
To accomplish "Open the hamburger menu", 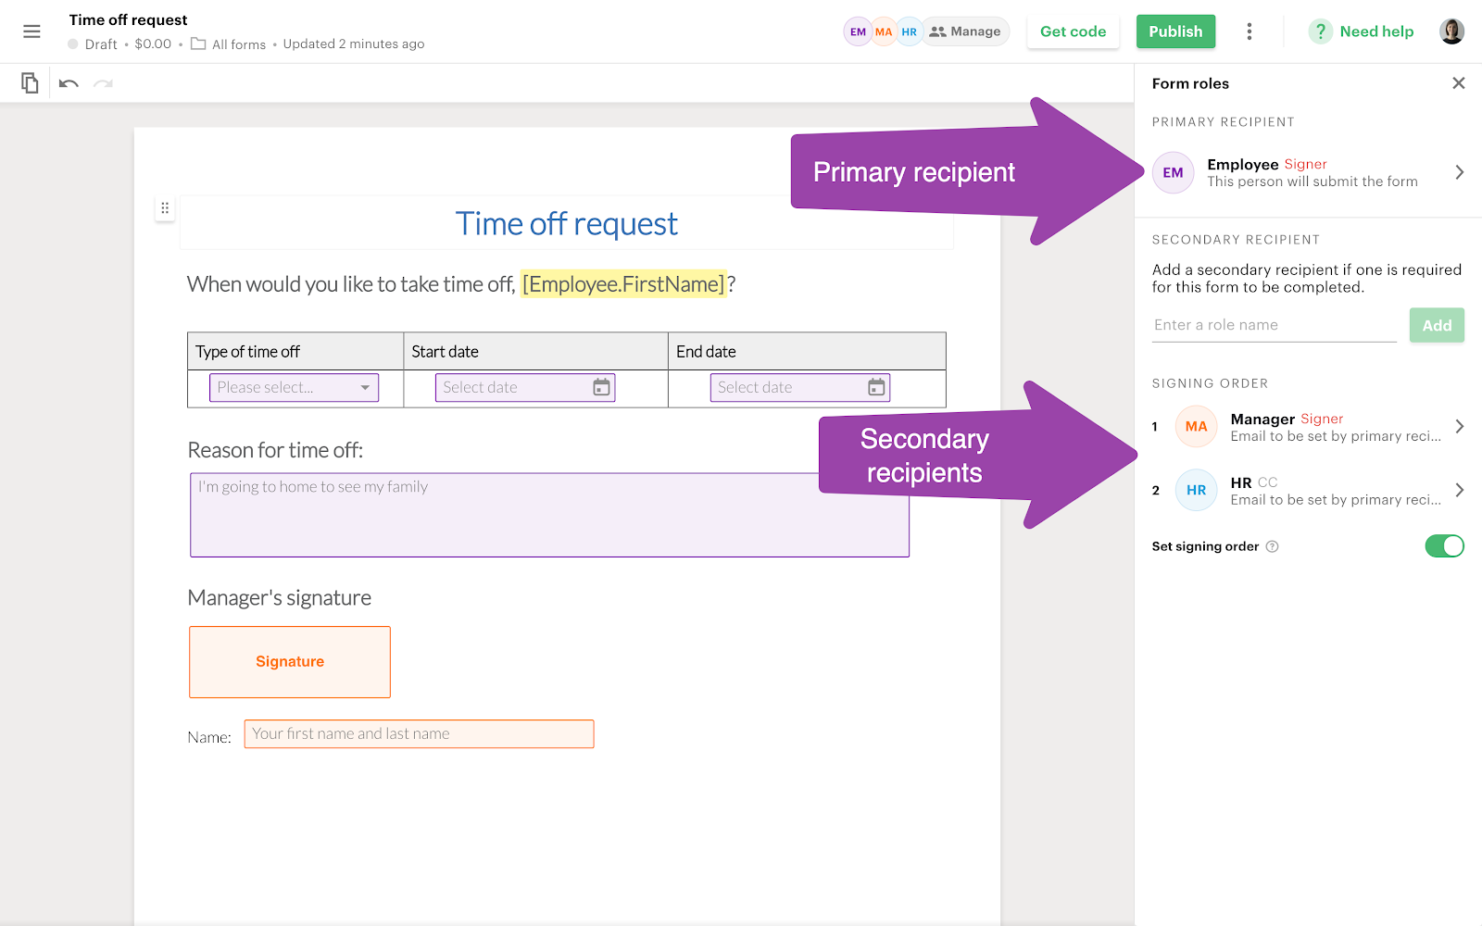I will (x=31, y=31).
